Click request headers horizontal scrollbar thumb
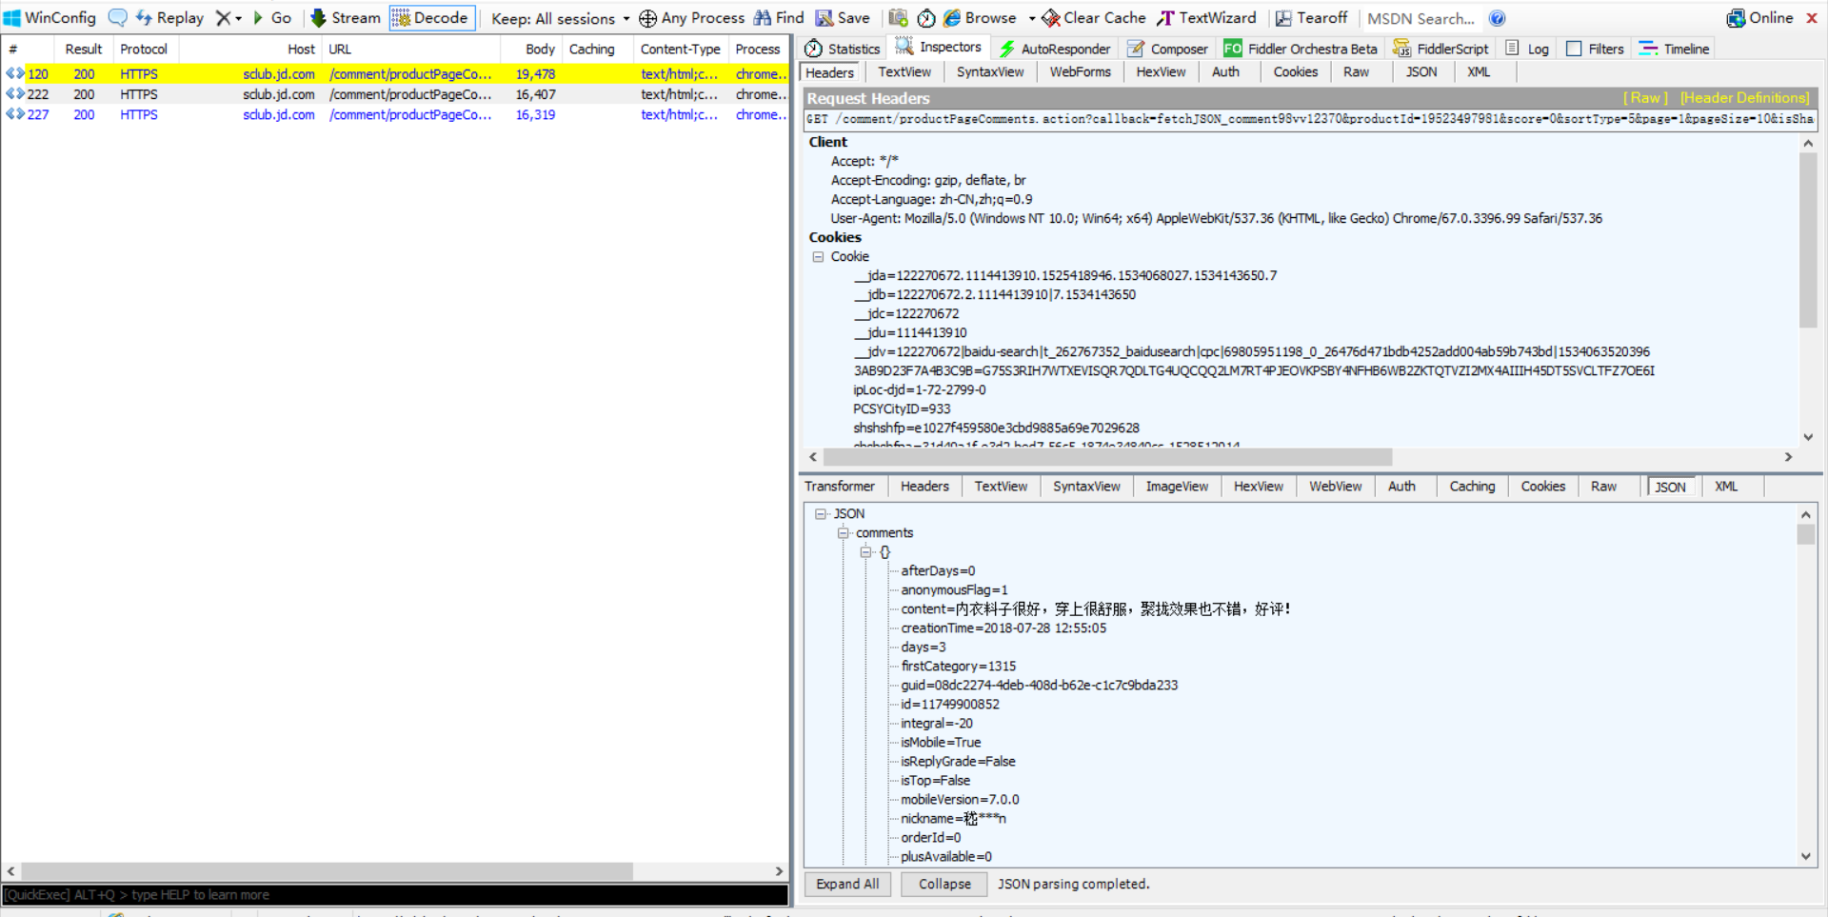The width and height of the screenshot is (1828, 917). point(1107,457)
